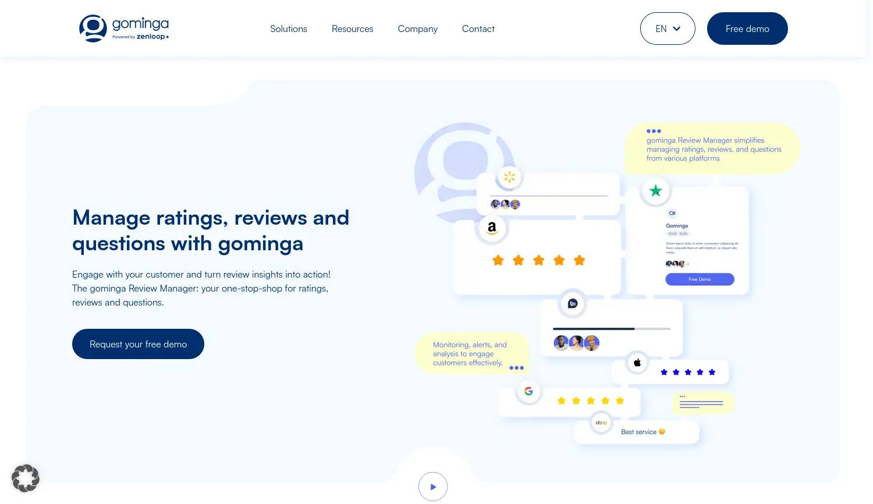Viewport: 873px width, 504px height.
Task: Click the Best service review text
Action: pyautogui.click(x=643, y=432)
